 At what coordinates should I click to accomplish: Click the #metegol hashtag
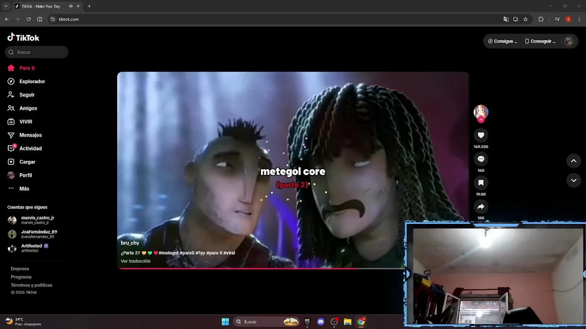(x=168, y=253)
